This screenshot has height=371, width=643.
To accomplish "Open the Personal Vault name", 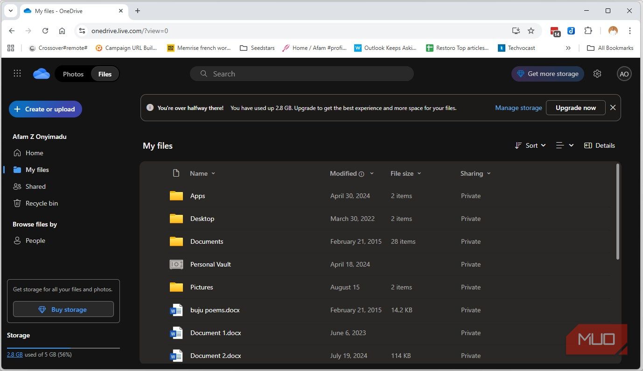I will (x=210, y=264).
